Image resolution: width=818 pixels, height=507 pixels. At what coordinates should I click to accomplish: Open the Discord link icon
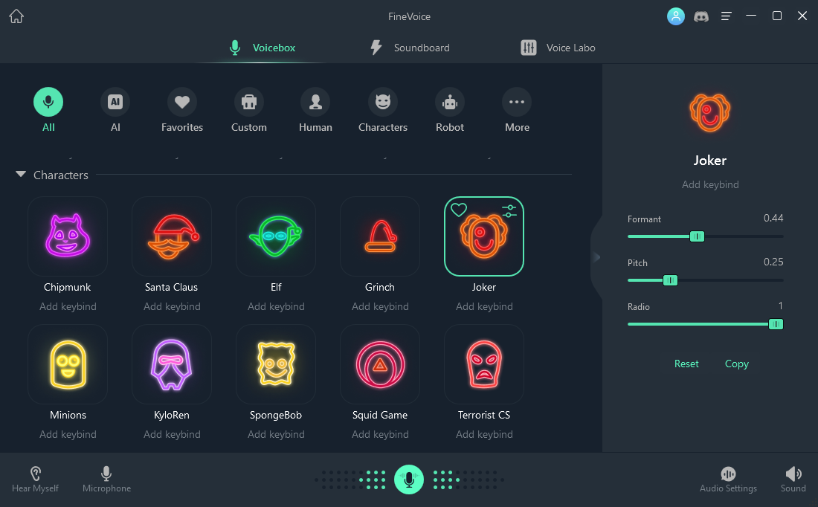(701, 16)
